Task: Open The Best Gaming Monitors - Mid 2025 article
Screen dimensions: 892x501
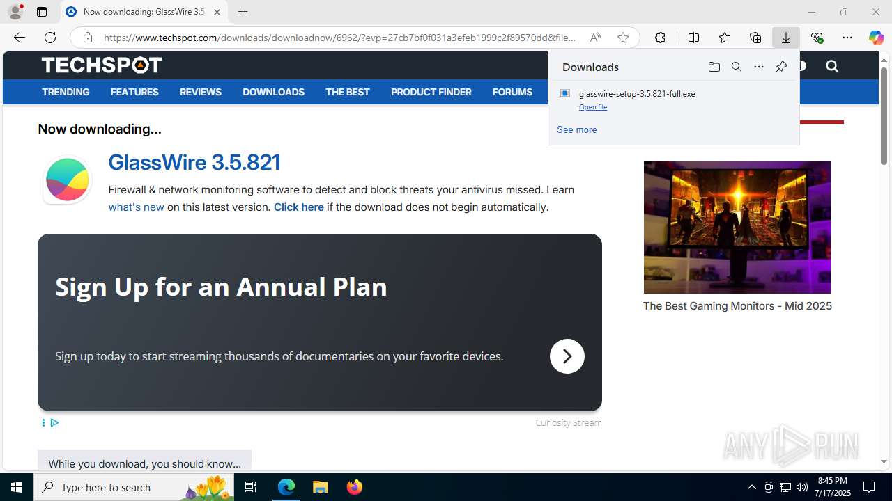Action: point(737,306)
